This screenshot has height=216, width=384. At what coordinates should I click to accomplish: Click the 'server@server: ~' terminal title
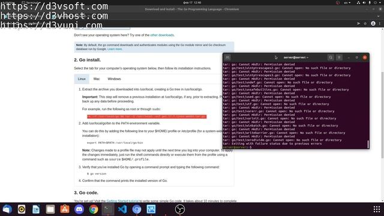click(296, 58)
